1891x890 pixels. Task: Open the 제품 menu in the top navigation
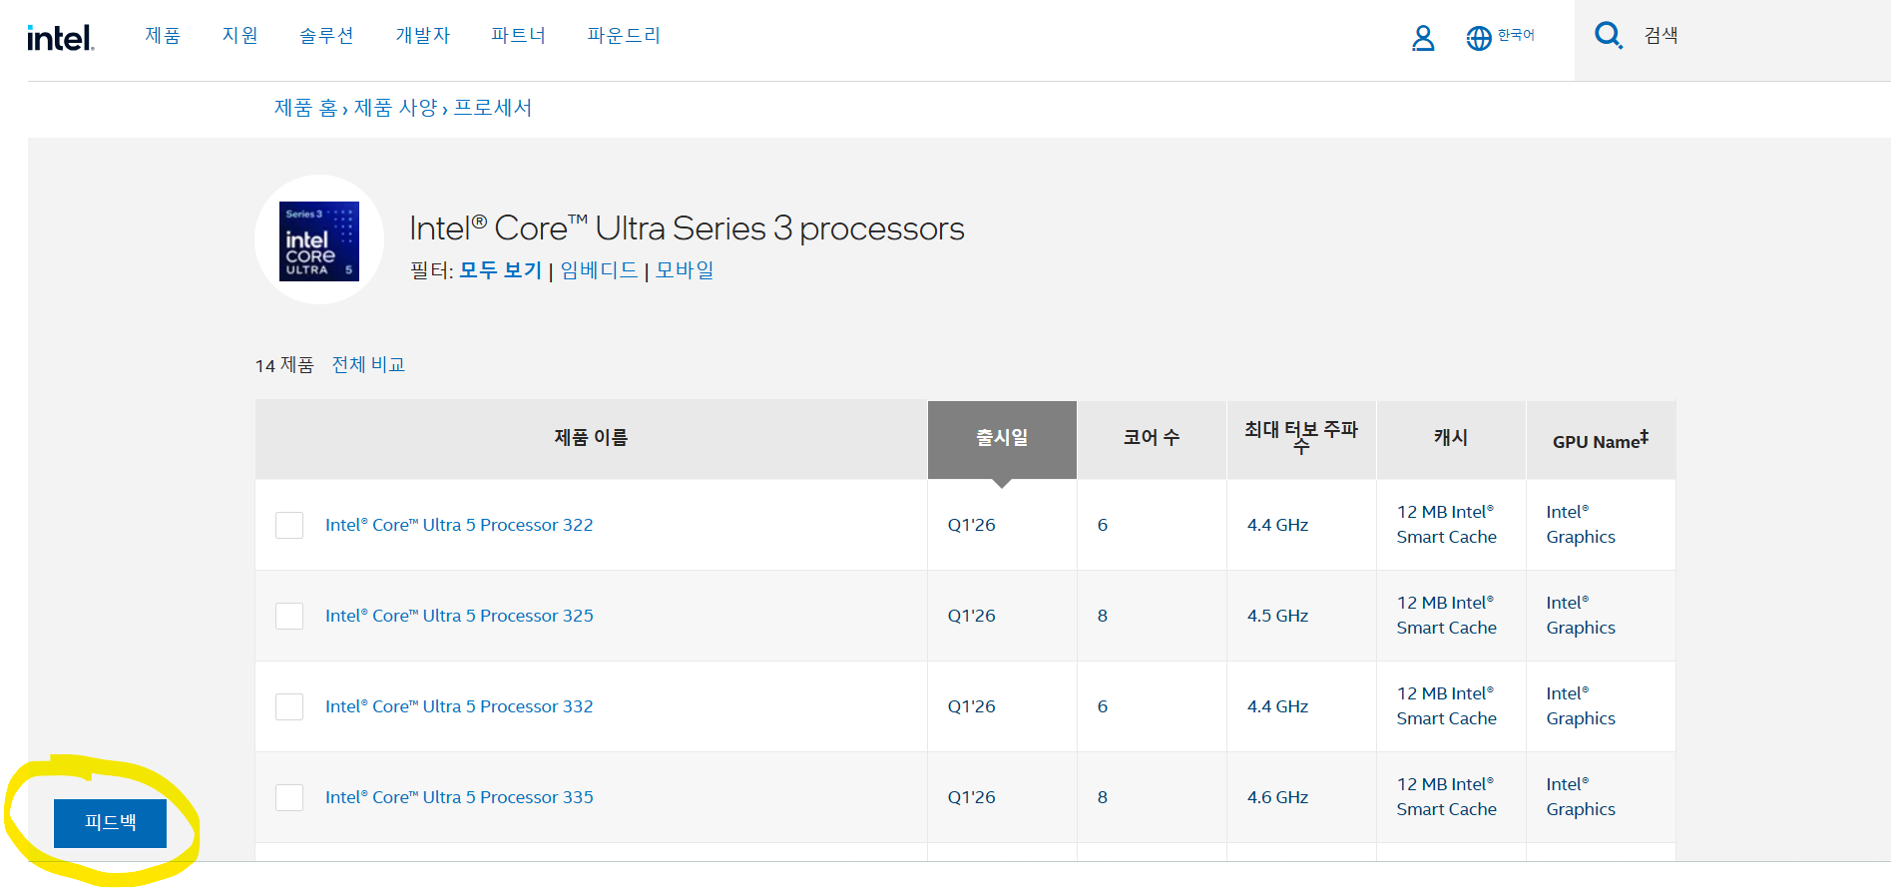(x=163, y=36)
